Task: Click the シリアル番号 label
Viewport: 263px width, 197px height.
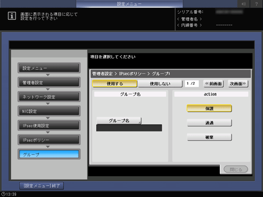Action: point(190,12)
